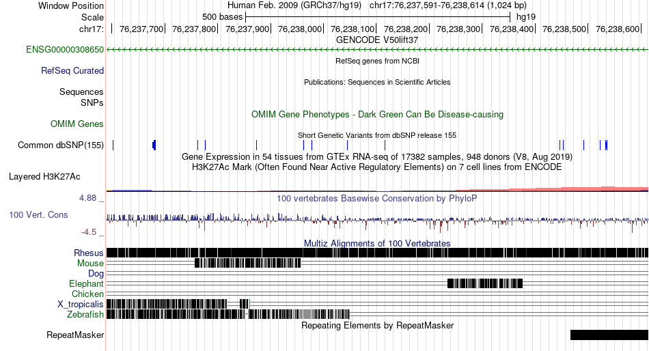
Task: Click '100 vertebrates Basewise Conservation by PhyloP' title
Action: coord(377,198)
